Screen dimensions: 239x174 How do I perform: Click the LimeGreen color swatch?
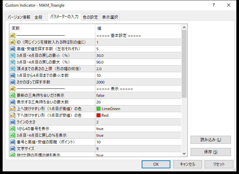pyautogui.click(x=98, y=109)
